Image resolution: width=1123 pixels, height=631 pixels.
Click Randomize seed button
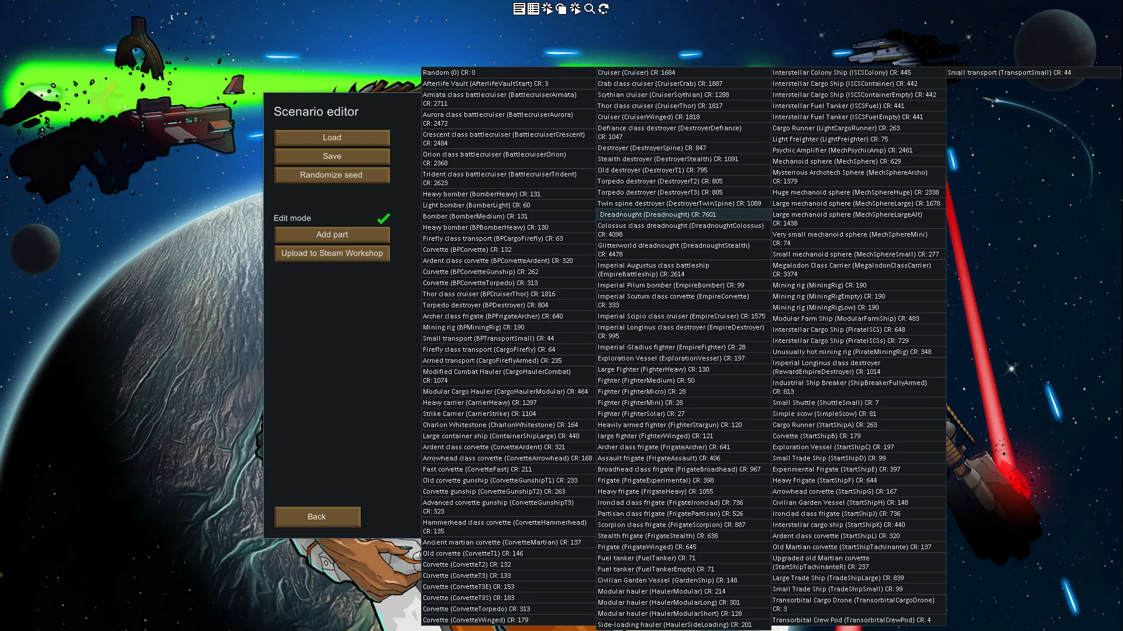pos(332,175)
